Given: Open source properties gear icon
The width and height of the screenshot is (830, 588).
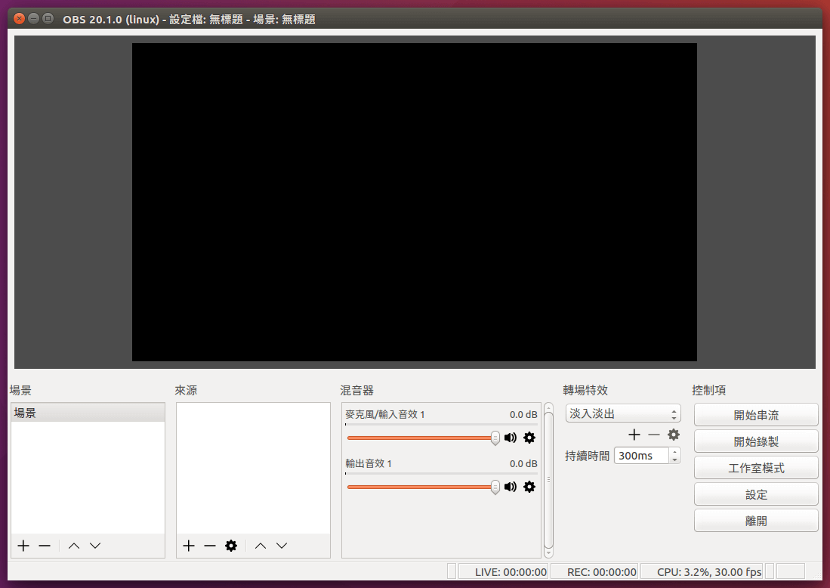Looking at the screenshot, I should 231,546.
